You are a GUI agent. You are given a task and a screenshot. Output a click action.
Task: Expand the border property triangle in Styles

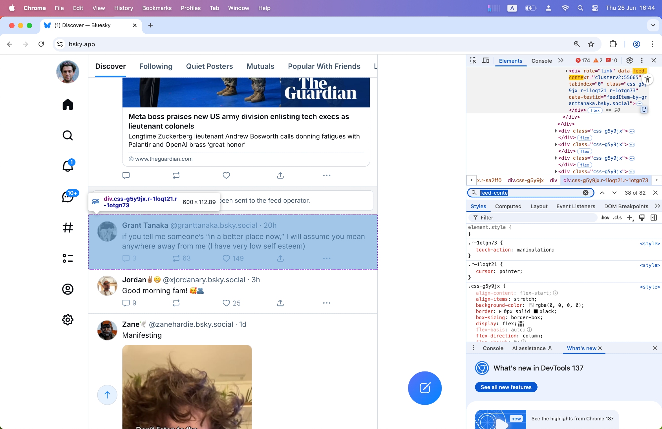[500, 311]
